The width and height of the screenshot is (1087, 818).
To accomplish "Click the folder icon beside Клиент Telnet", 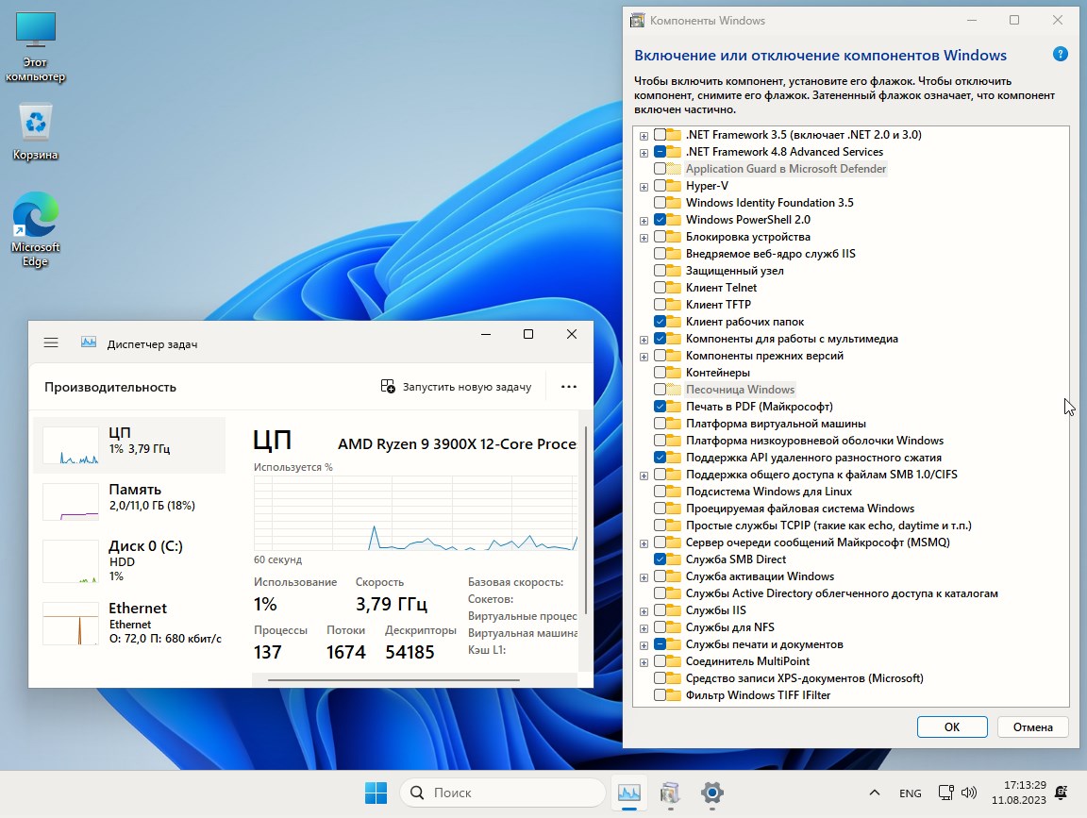I will coord(673,288).
